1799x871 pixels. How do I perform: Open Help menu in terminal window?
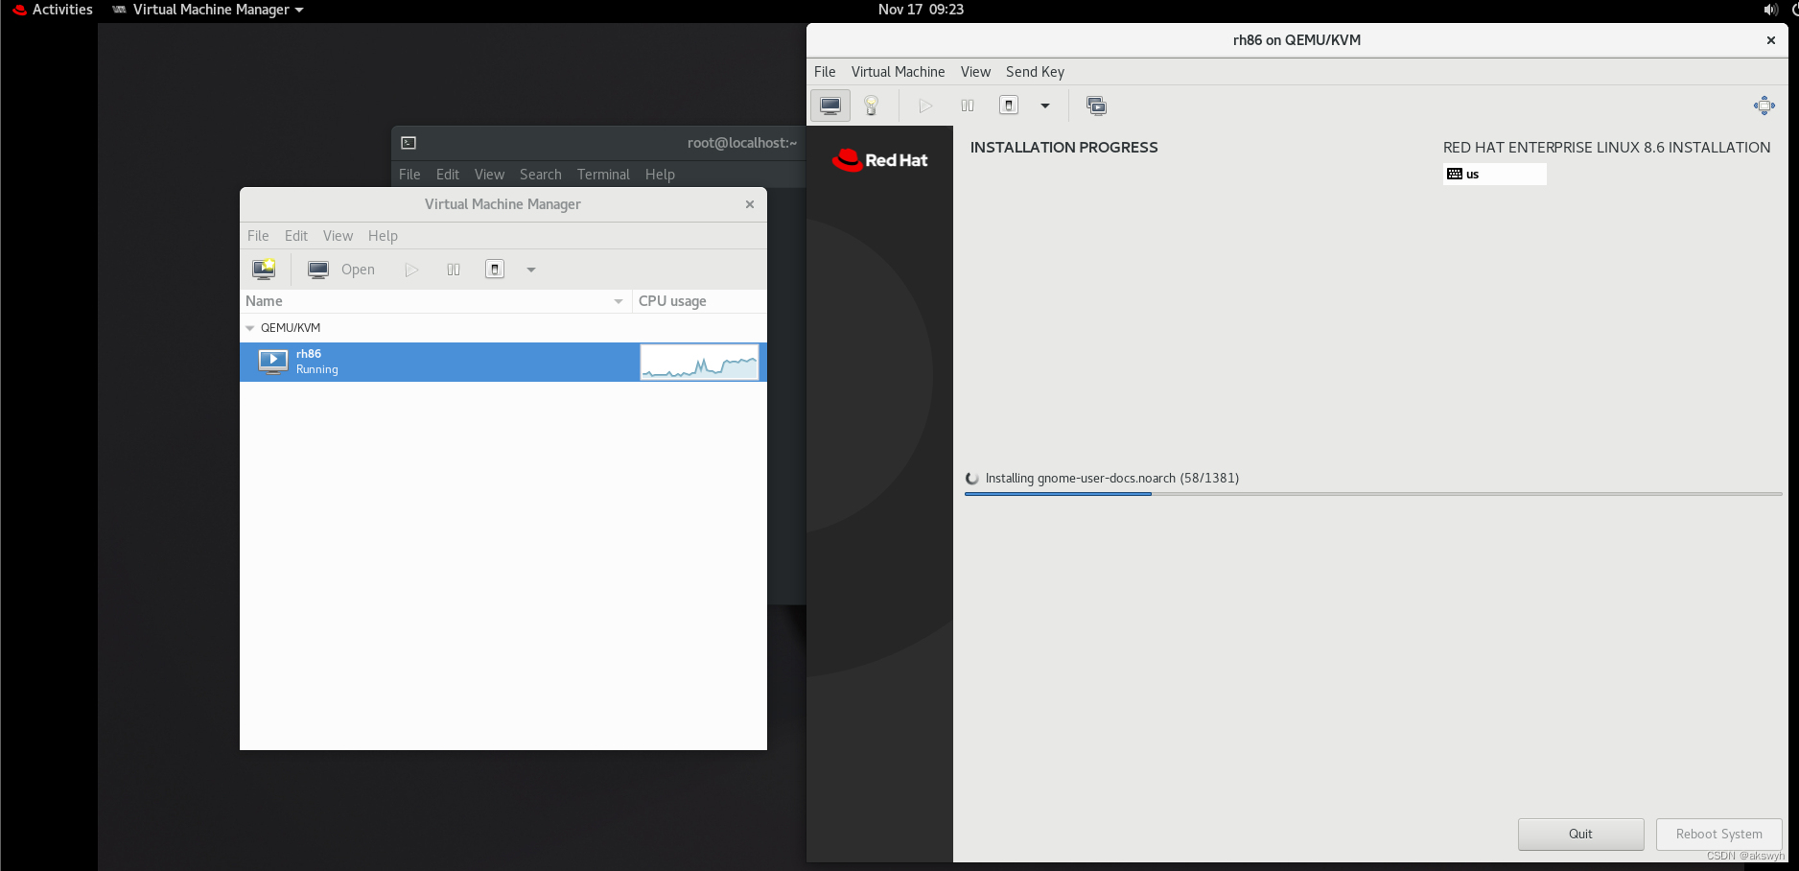coord(660,175)
